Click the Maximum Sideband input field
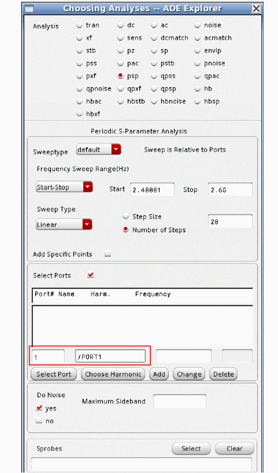 179,401
